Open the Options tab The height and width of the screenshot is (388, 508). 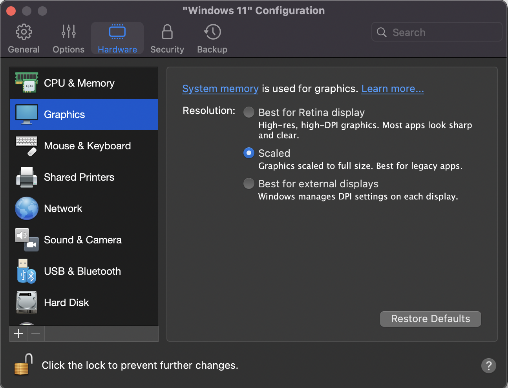pyautogui.click(x=69, y=38)
